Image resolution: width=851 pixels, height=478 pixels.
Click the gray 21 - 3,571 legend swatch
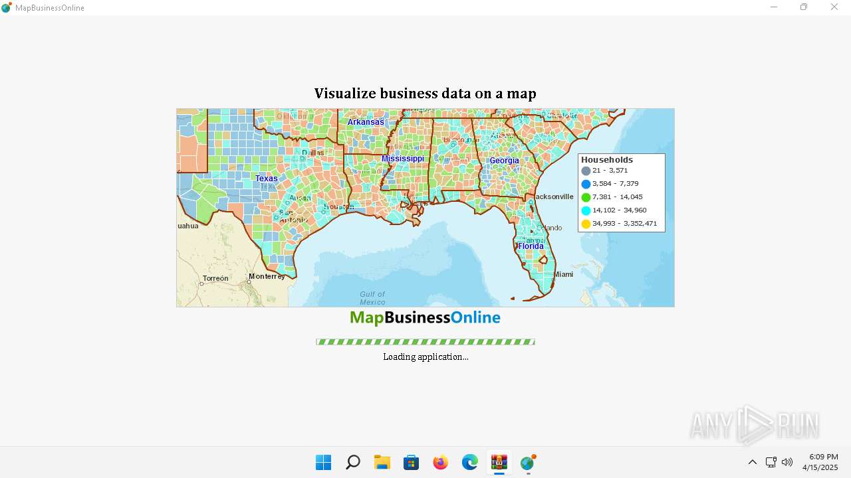click(x=586, y=171)
